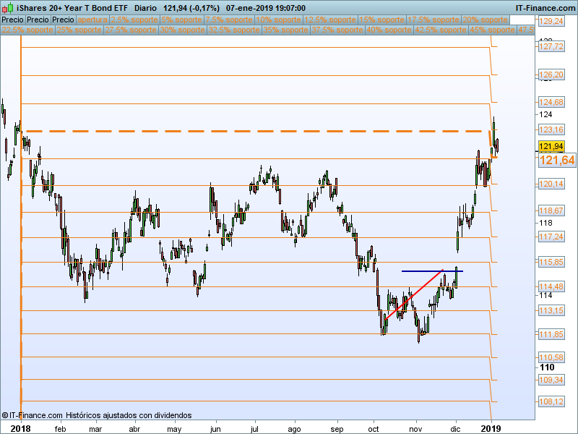This screenshot has height=434, width=578.
Task: Click the '20% soporte' indicator label
Action: pyautogui.click(x=485, y=20)
